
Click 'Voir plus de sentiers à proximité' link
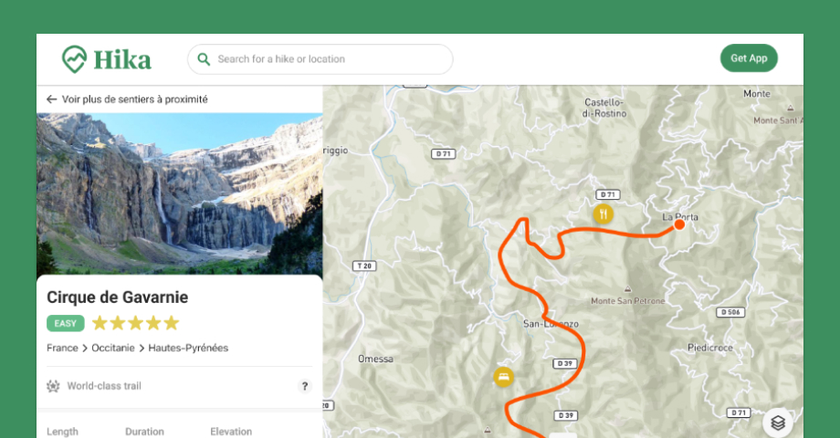[x=134, y=99]
